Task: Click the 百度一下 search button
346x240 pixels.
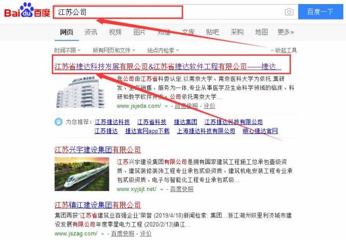Action: [x=321, y=12]
